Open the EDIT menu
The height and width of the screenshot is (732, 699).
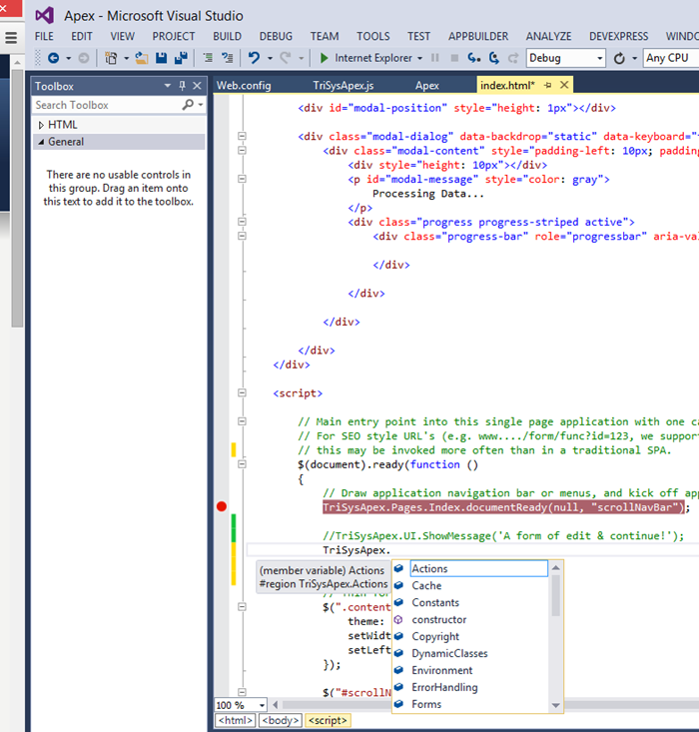[x=82, y=36]
